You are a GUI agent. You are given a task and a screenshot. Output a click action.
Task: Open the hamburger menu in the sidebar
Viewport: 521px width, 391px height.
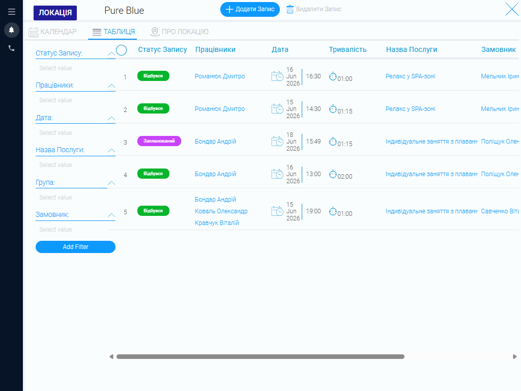click(12, 12)
